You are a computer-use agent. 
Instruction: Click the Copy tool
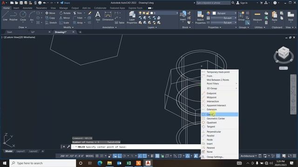(x=50, y=18)
